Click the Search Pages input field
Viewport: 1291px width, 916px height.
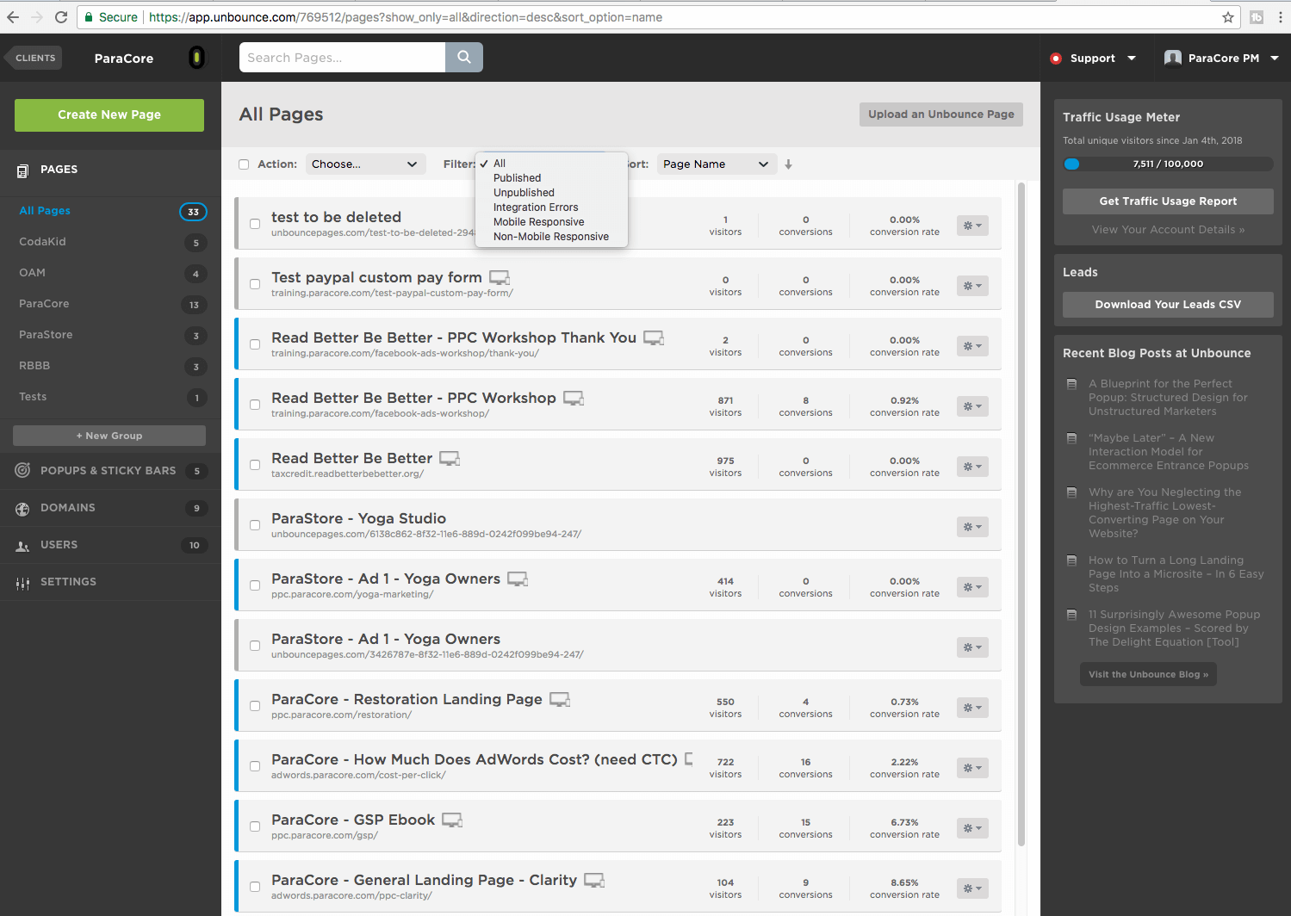[x=342, y=57]
